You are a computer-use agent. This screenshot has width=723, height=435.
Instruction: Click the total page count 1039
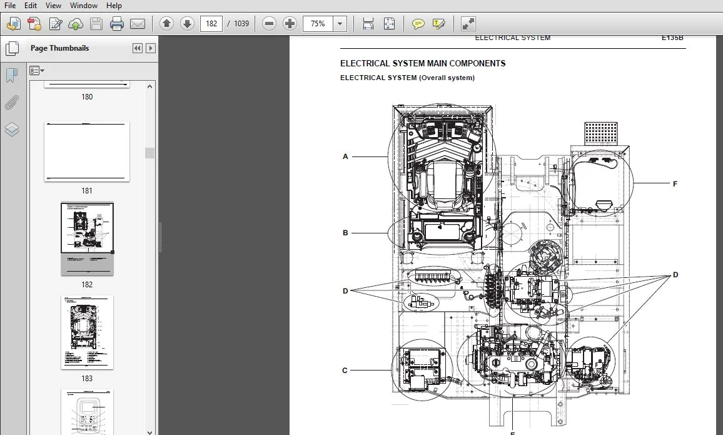pyautogui.click(x=241, y=24)
